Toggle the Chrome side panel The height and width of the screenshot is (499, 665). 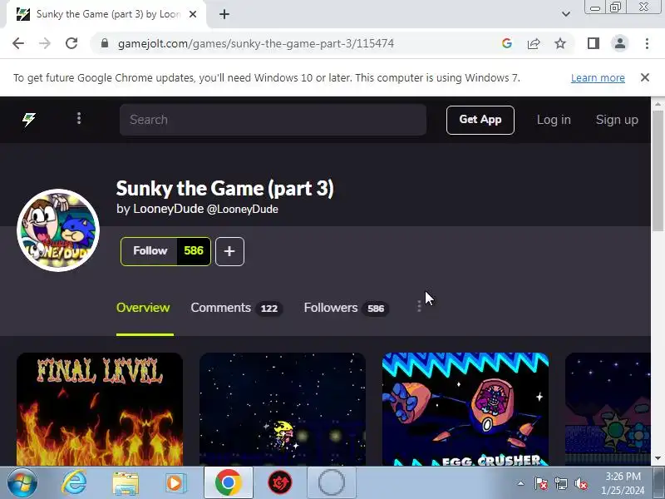click(594, 43)
